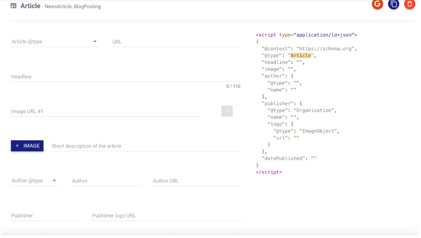
Task: Click the "ImageObject" value in the code
Action: point(318,131)
